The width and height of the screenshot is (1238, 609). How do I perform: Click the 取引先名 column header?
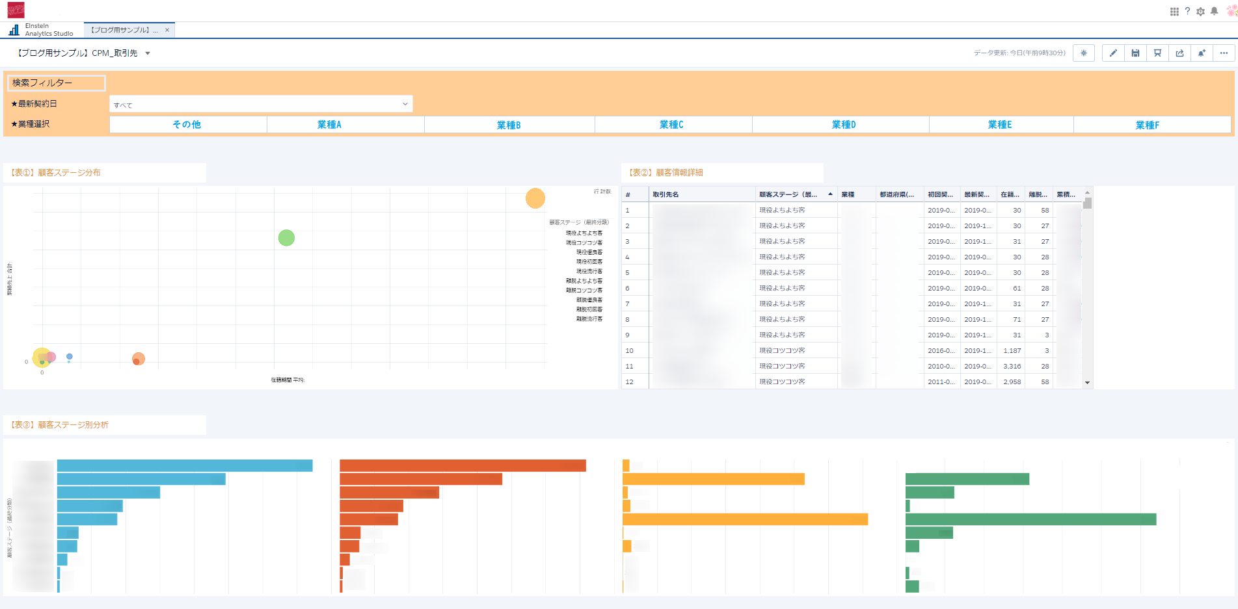pyautogui.click(x=701, y=194)
